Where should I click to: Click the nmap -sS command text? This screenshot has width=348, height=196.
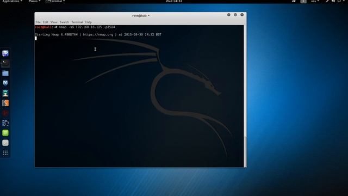pos(87,27)
